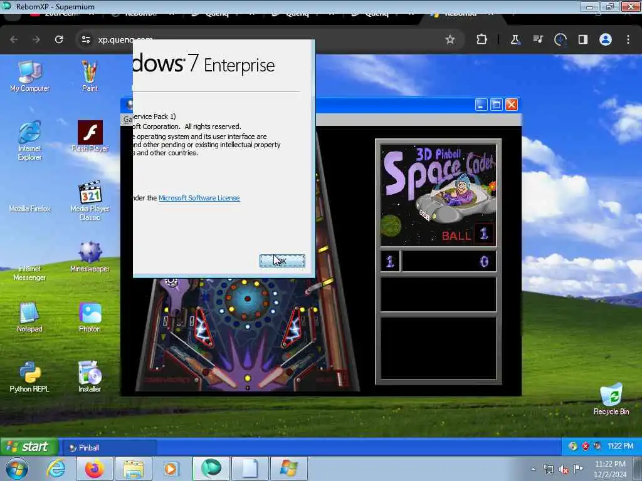Screen dimensions: 642x481
Task: Minimize the Pinball window
Action: (481, 105)
